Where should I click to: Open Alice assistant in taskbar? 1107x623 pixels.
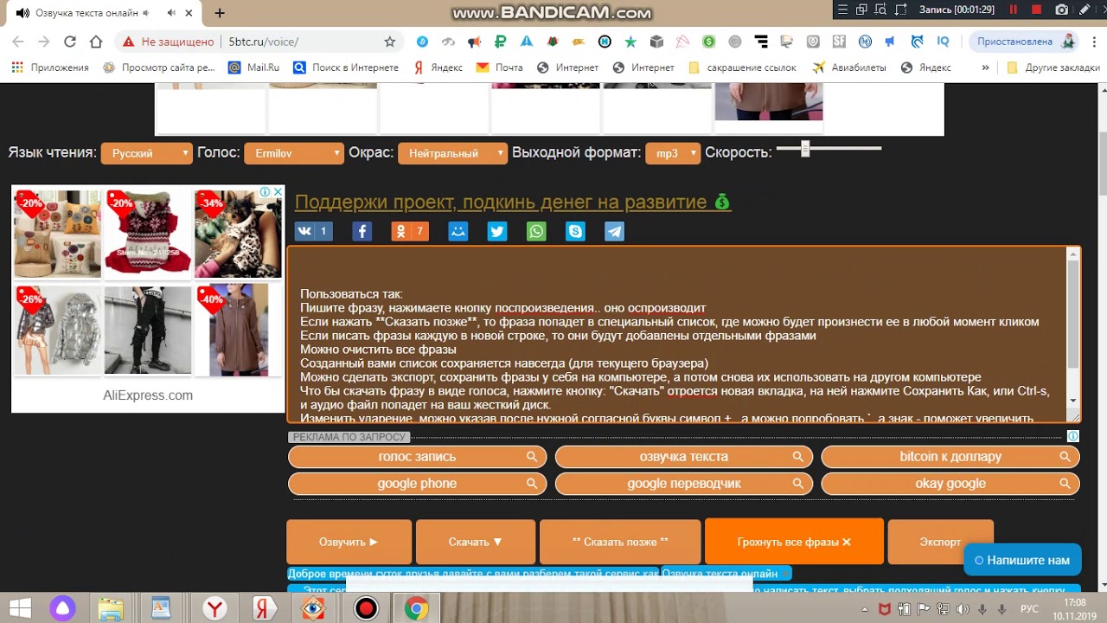[x=62, y=609]
